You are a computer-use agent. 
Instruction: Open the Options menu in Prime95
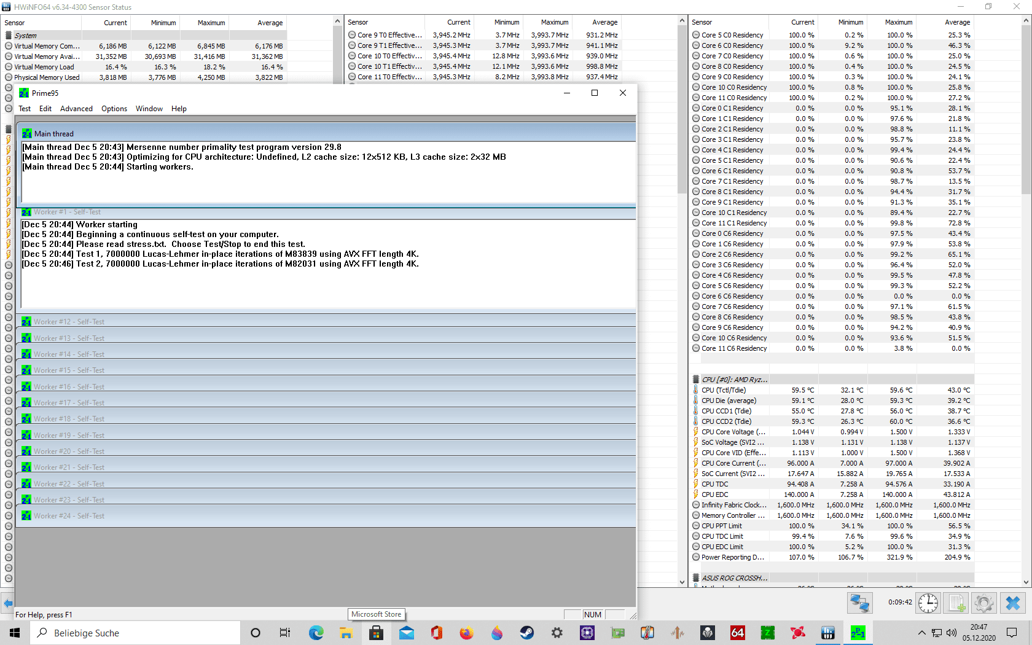pos(114,109)
